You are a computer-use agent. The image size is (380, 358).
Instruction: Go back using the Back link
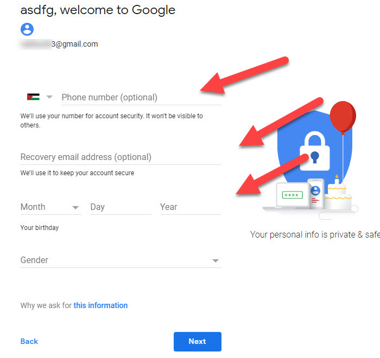click(x=29, y=341)
